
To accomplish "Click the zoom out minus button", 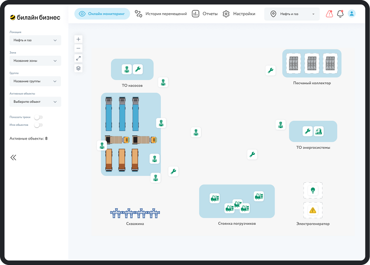I will click(x=79, y=48).
